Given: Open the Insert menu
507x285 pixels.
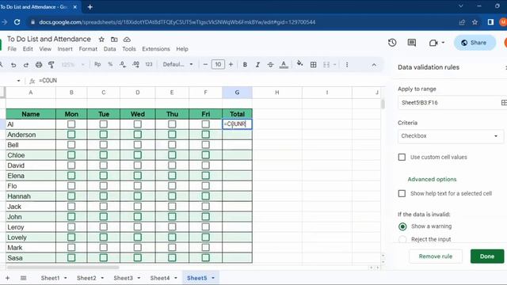Looking at the screenshot, I should 65,49.
